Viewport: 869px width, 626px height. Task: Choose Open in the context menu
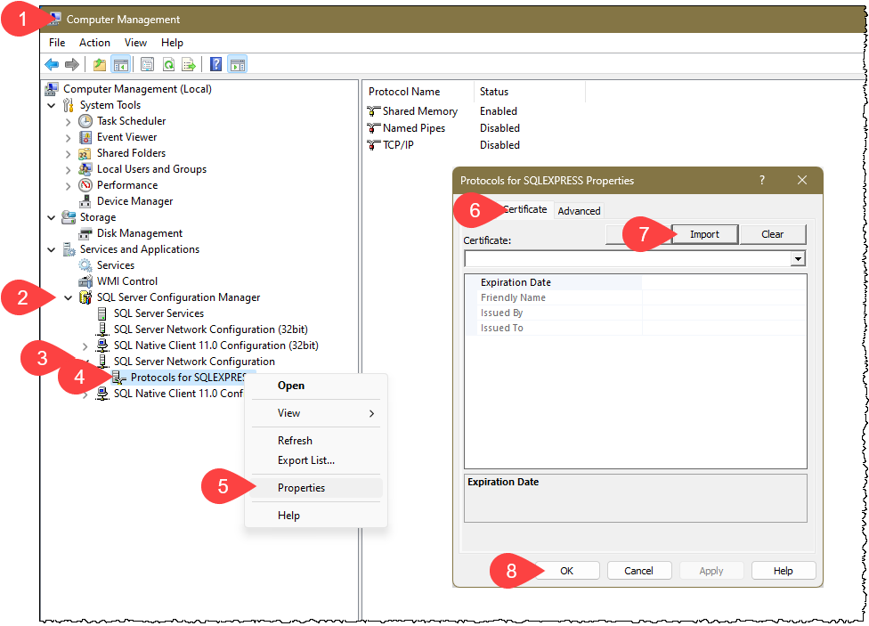[316, 386]
